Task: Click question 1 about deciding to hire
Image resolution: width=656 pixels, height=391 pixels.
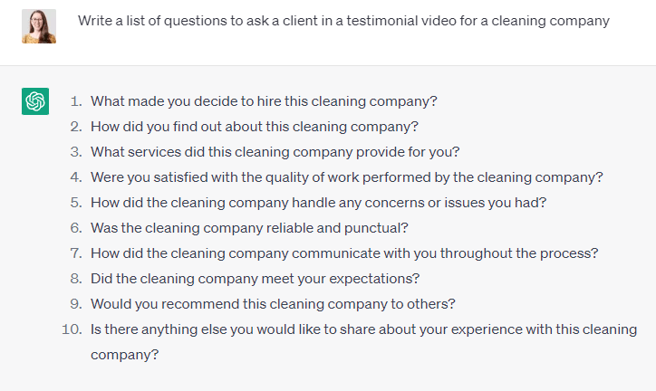Action: tap(264, 101)
